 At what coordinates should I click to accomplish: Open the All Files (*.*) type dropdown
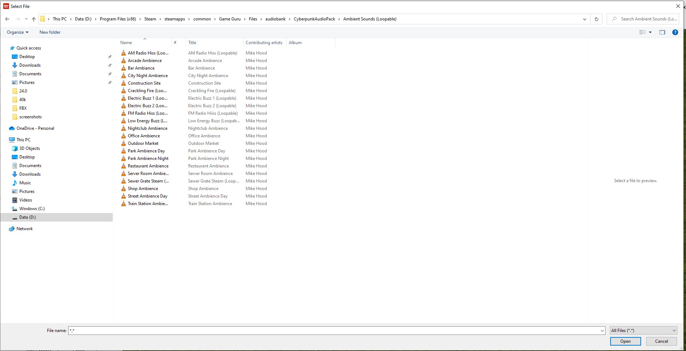point(644,331)
